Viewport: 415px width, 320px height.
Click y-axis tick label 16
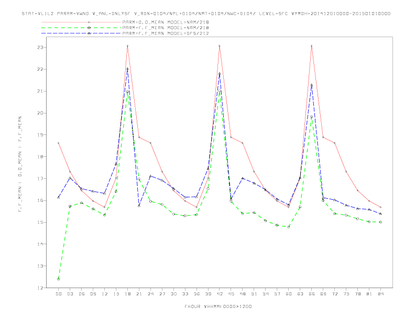tap(40, 200)
